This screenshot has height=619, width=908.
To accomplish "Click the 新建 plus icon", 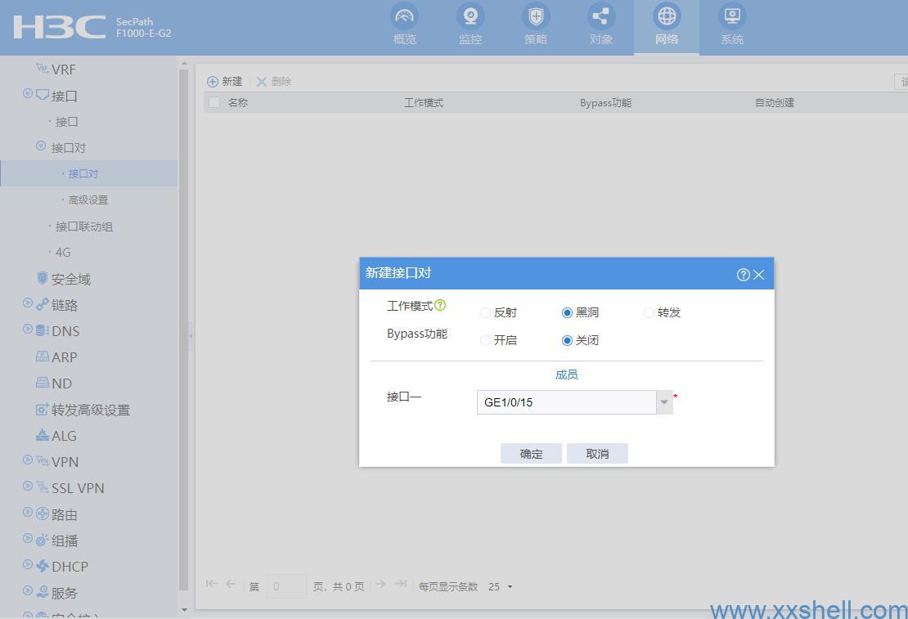I will 213,82.
